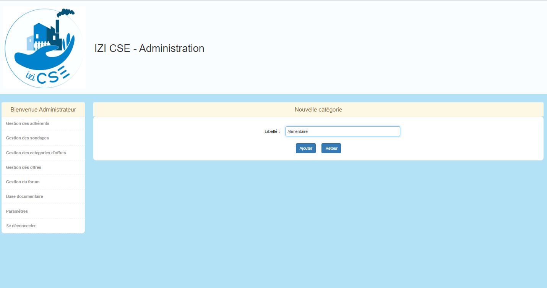
Task: Navigate to Gestion du forum
Action: click(x=23, y=182)
